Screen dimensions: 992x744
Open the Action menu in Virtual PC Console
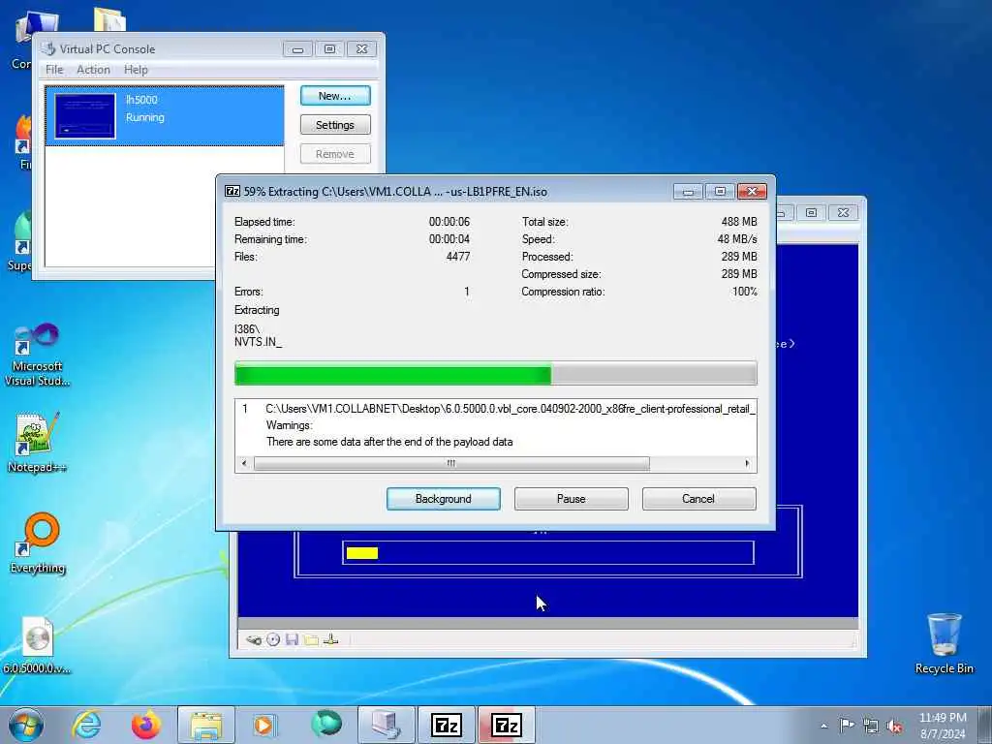click(x=93, y=70)
